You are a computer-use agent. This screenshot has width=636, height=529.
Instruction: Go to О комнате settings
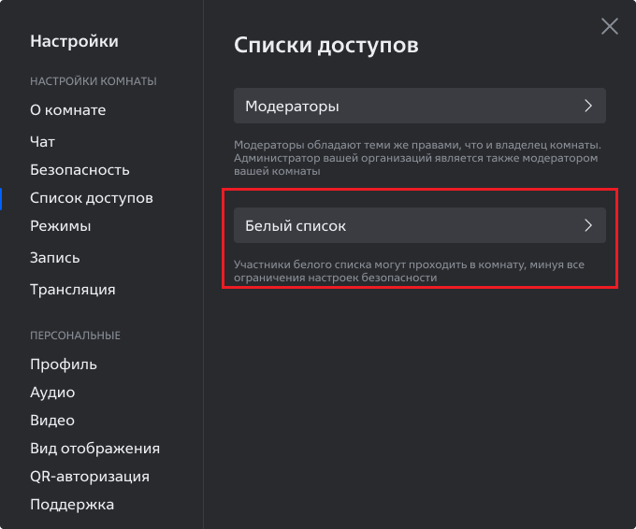pos(67,110)
